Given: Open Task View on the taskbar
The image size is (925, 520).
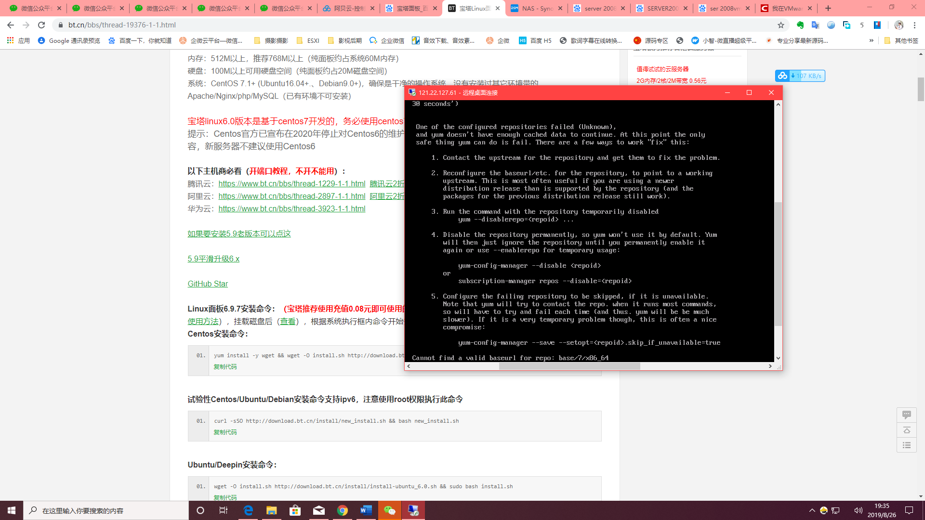Looking at the screenshot, I should point(224,510).
